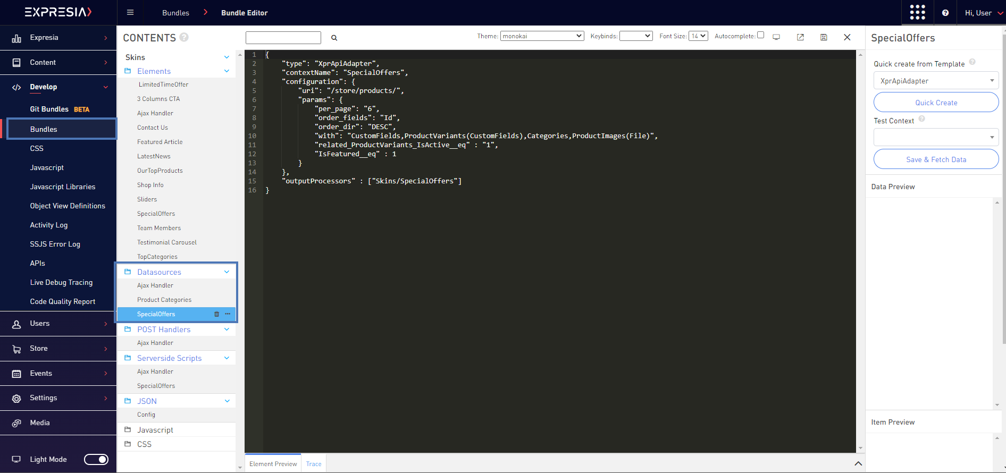Click the Save & Fetch Data button

936,159
